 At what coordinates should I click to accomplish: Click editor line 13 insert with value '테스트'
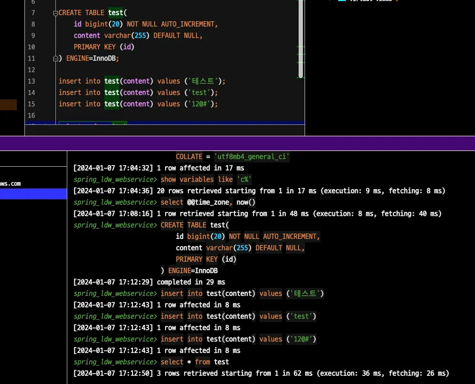(142, 81)
